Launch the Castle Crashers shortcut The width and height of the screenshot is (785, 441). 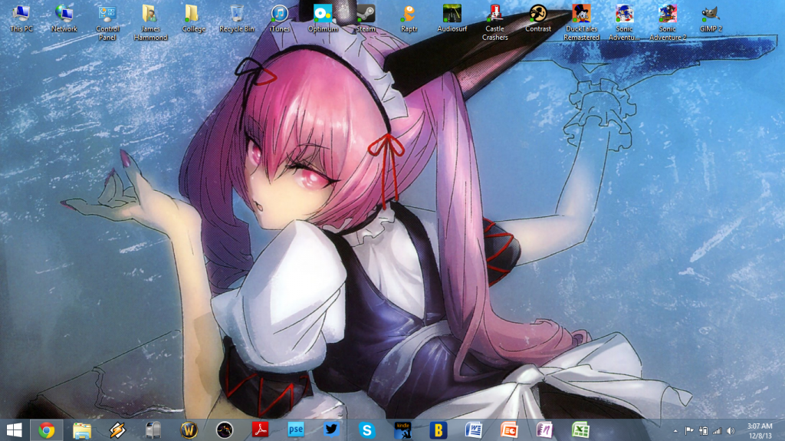(x=494, y=22)
